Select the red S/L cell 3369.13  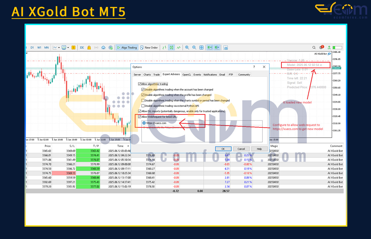tap(64, 173)
